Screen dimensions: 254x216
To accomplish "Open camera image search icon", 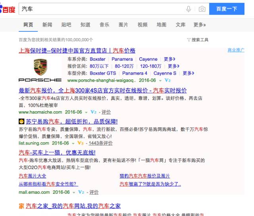I will pyautogui.click(x=202, y=9).
